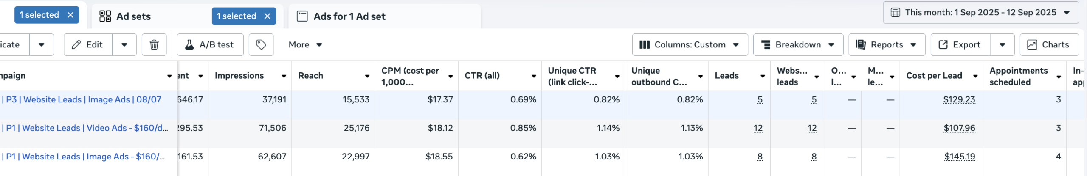Expand the Columns: Custom dropdown

[x=690, y=44]
